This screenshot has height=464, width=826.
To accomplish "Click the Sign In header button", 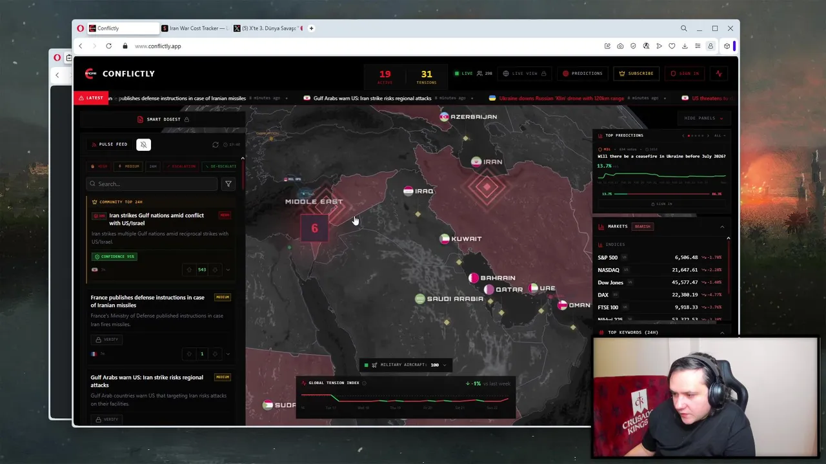I will click(x=685, y=73).
